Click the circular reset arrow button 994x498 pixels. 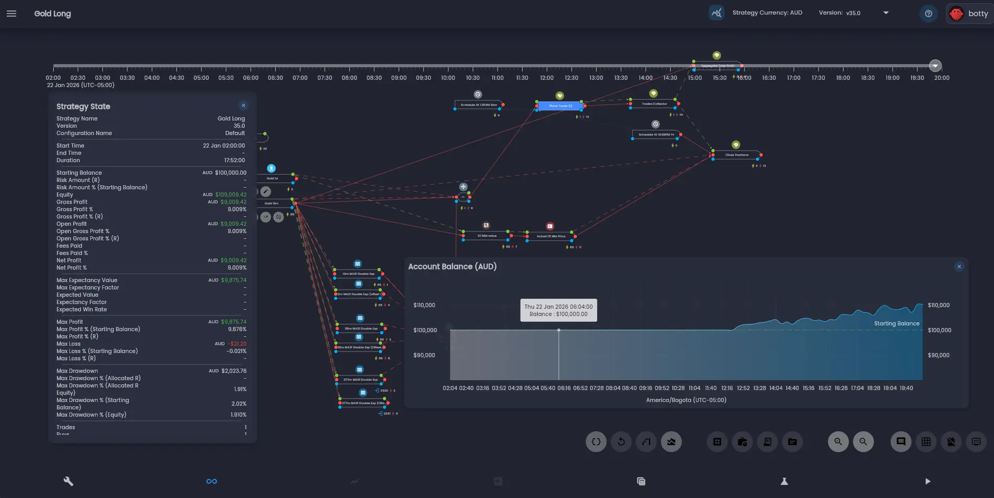621,442
